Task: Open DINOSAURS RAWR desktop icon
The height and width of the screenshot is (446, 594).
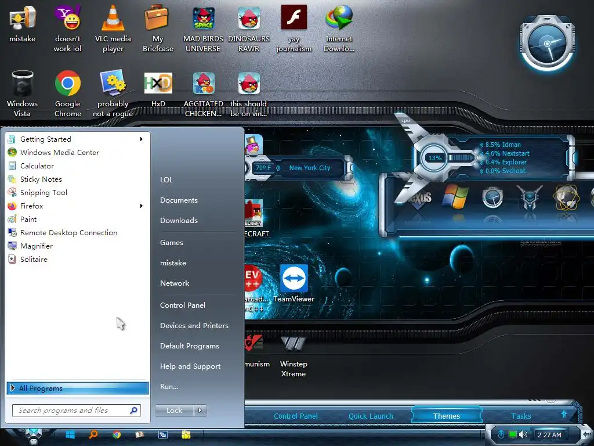Action: point(249,18)
